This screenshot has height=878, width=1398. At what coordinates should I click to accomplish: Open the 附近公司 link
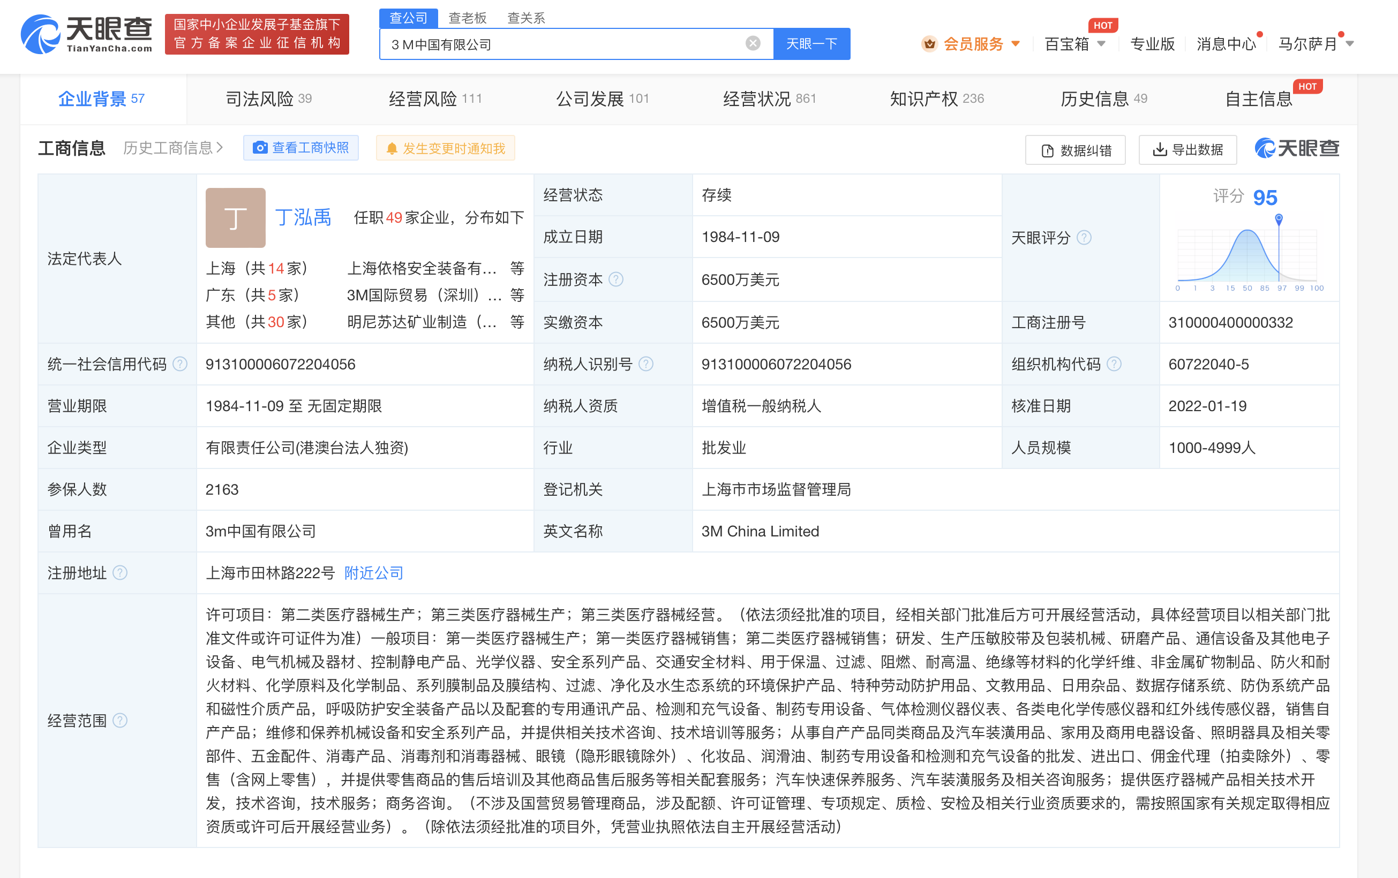click(x=373, y=573)
